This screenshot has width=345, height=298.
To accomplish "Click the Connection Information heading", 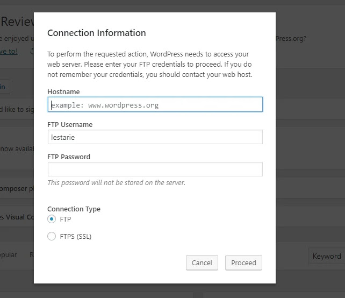I will [97, 33].
